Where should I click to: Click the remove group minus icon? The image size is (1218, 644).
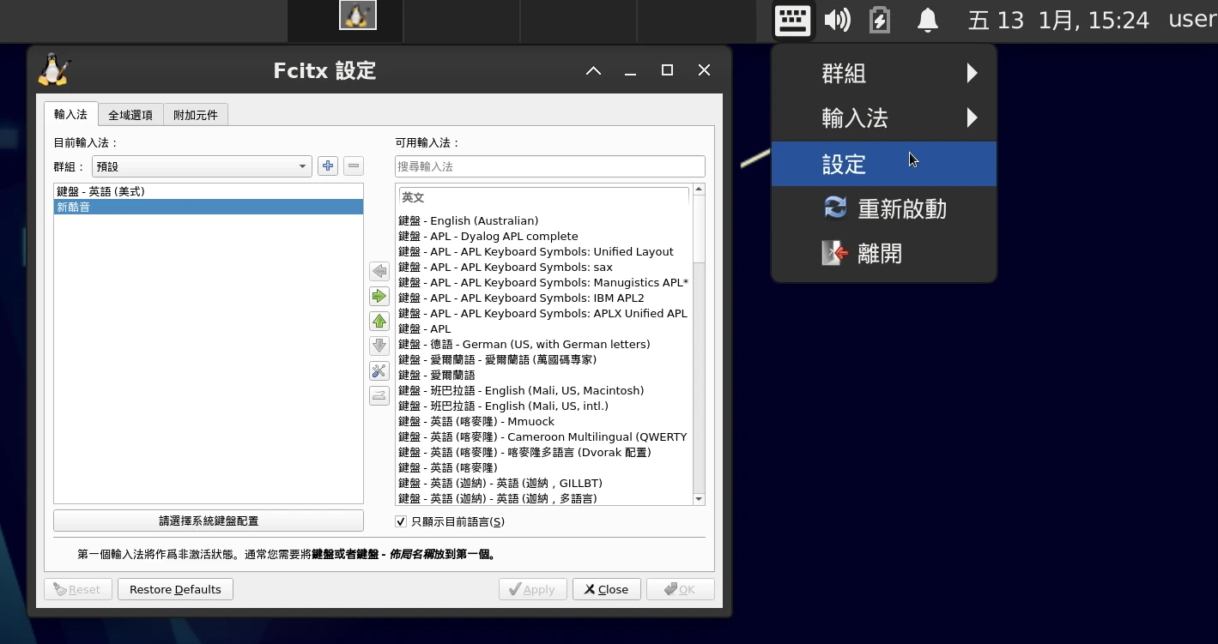coord(353,166)
